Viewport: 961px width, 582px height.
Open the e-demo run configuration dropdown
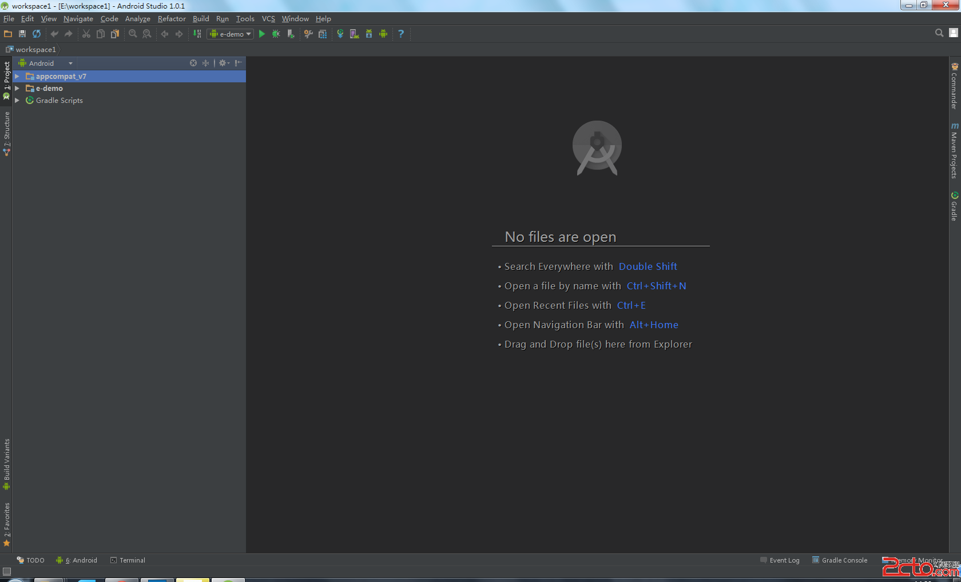coord(230,34)
